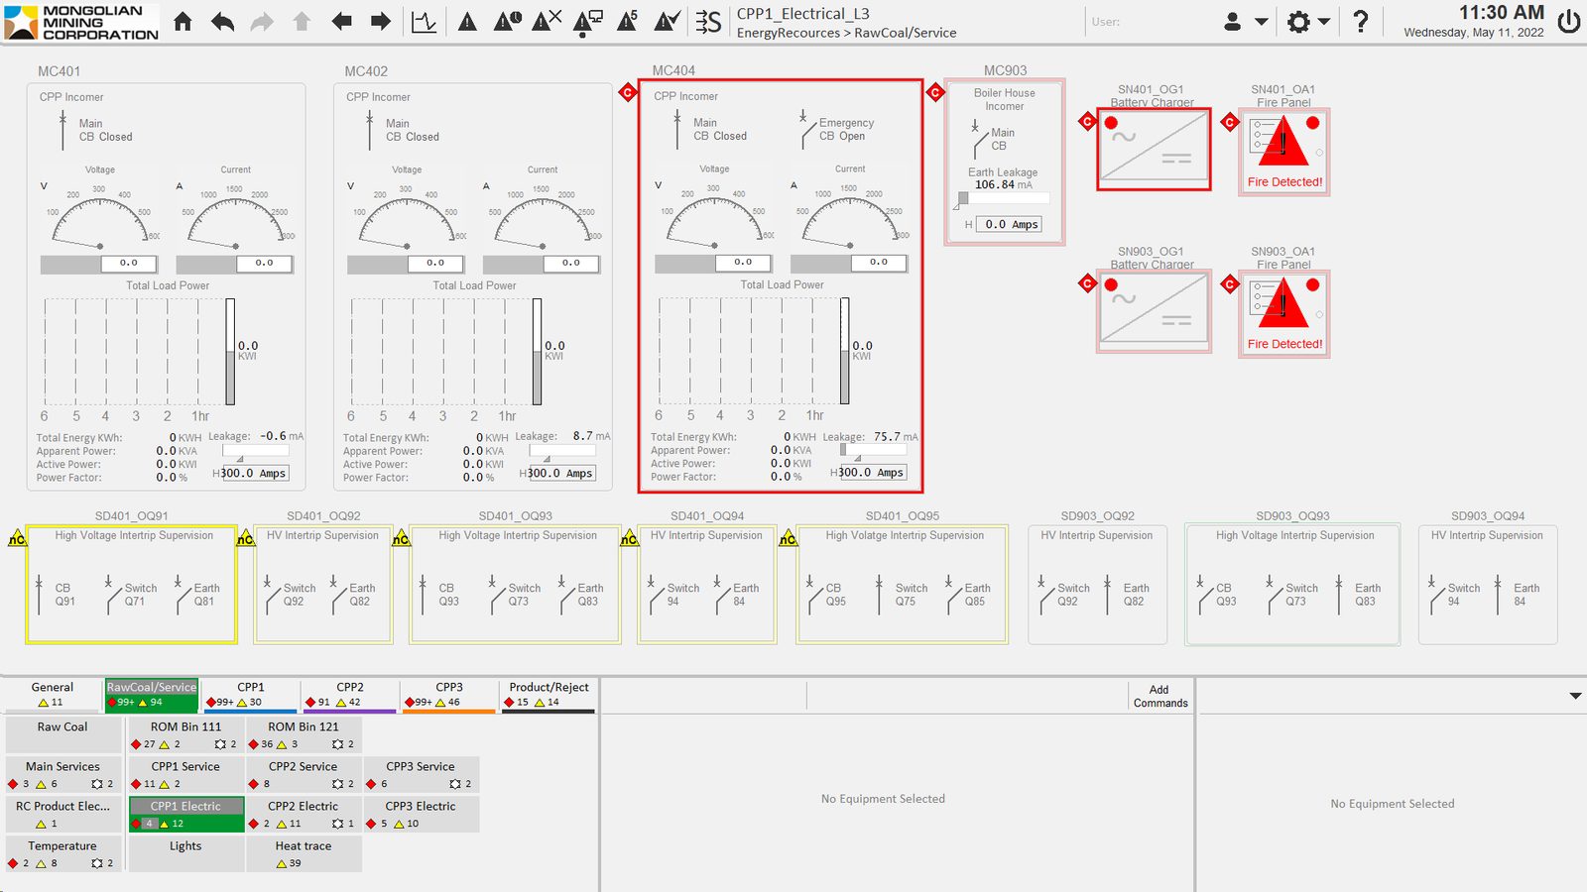
Task: Open the Temperature display button
Action: 62,854
